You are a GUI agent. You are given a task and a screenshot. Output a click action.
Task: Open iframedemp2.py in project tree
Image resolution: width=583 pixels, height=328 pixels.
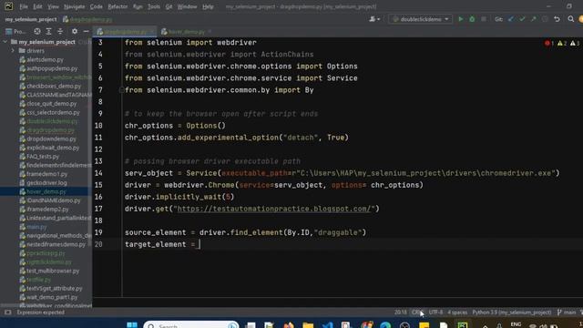47,210
